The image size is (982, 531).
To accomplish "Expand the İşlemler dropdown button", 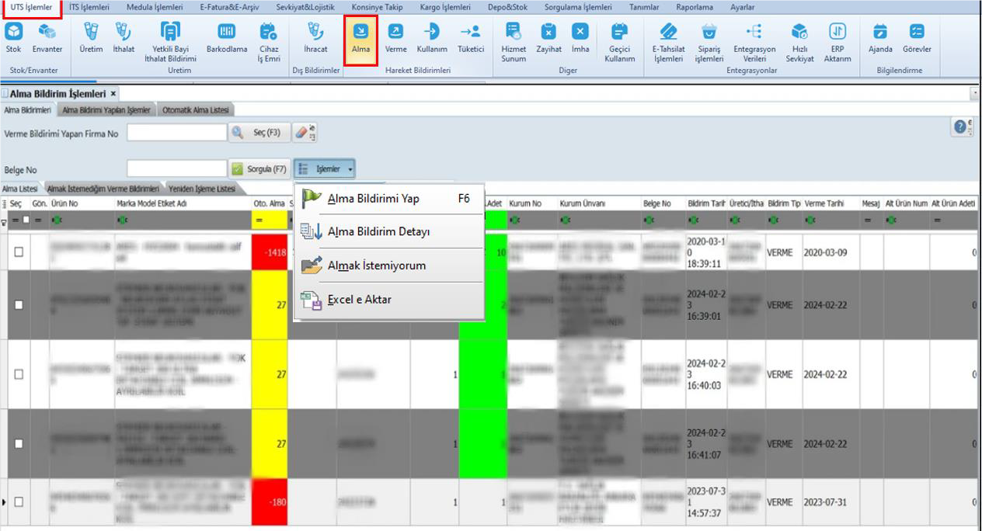I will (325, 168).
